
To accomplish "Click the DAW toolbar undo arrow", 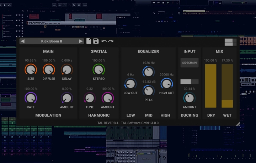I will point(65,5).
